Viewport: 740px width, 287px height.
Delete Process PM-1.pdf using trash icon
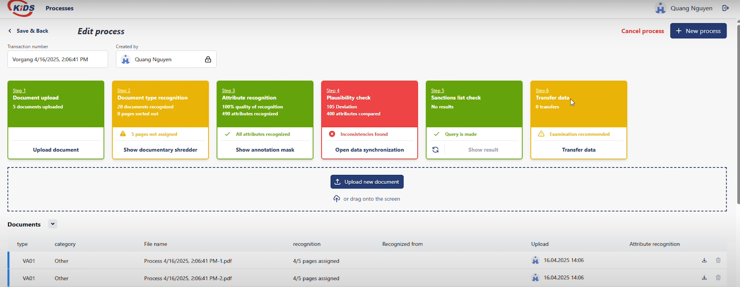pos(718,260)
